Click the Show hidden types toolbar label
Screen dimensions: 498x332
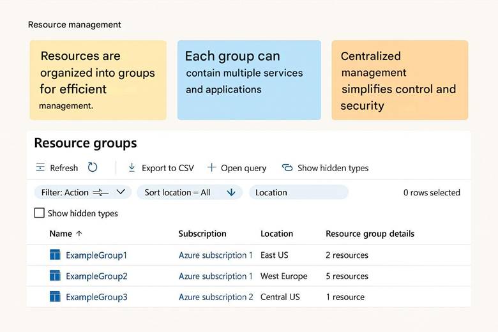tap(333, 168)
